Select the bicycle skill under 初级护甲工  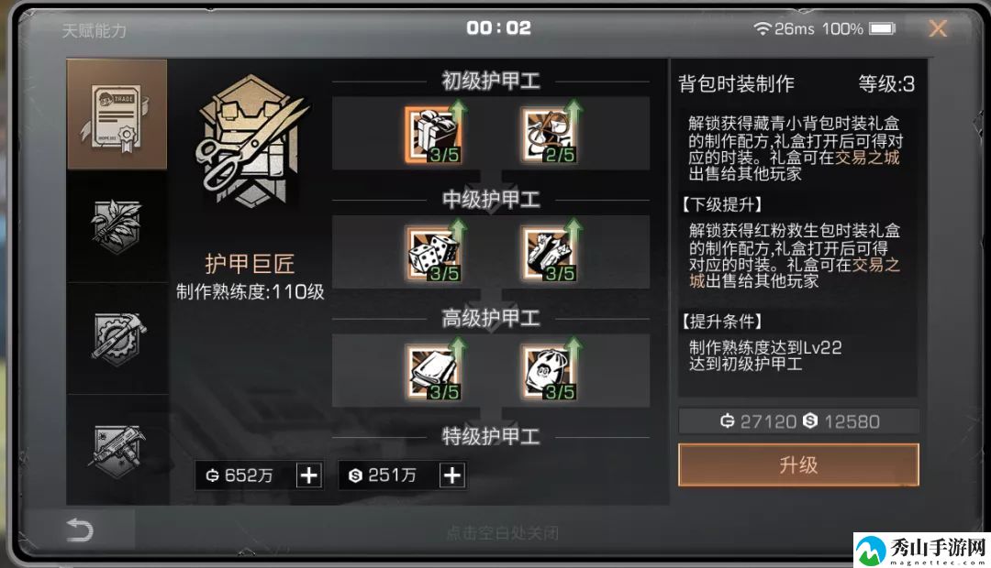(549, 135)
